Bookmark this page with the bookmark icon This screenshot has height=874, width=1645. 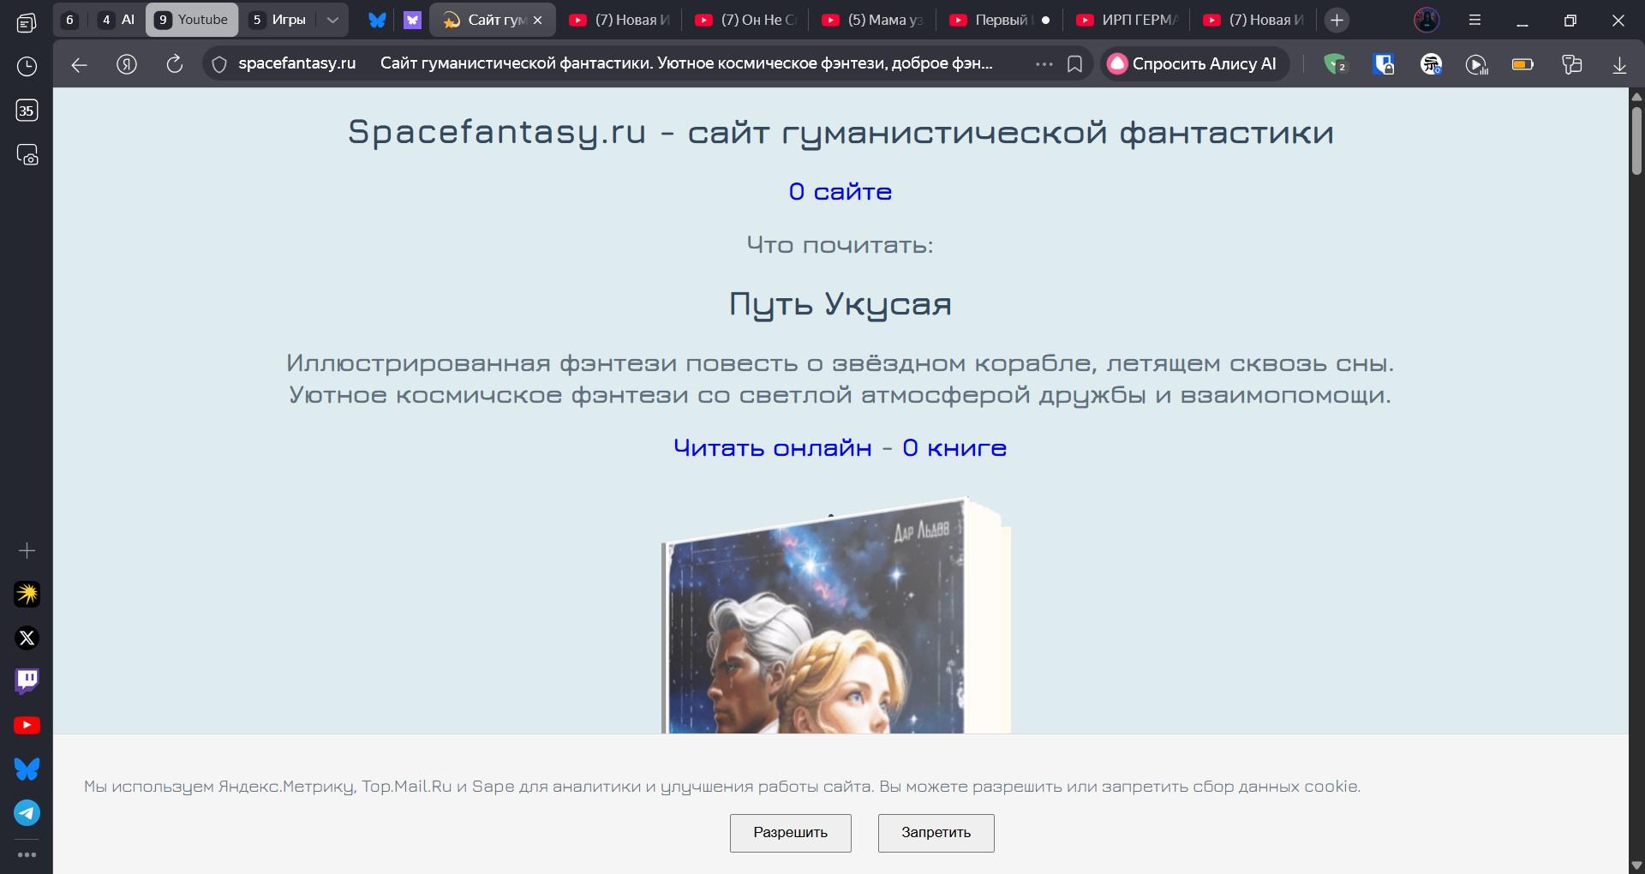(1074, 64)
